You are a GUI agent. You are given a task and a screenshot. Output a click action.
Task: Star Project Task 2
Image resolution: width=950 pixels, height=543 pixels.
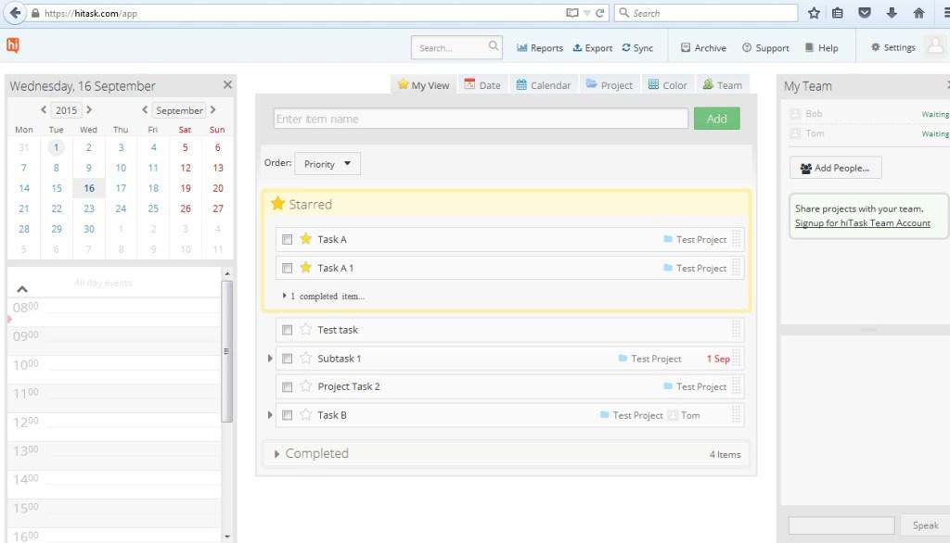pyautogui.click(x=305, y=386)
